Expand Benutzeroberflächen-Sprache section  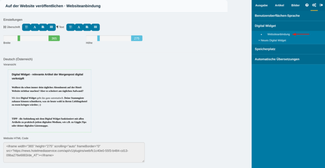(288, 16)
